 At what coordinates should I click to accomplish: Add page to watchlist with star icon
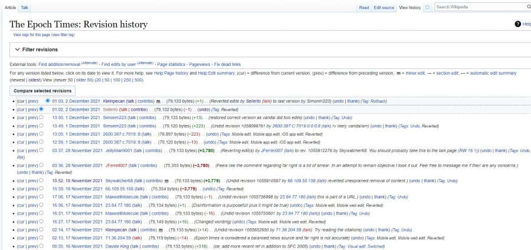click(x=428, y=7)
